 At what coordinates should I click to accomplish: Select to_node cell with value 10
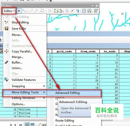click(x=109, y=62)
